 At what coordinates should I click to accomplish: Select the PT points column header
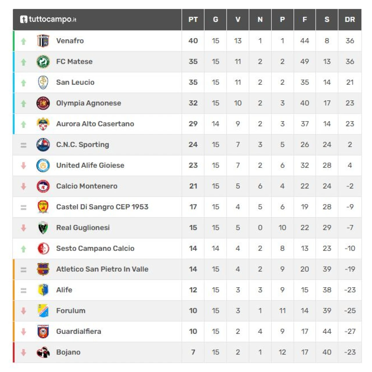[193, 20]
